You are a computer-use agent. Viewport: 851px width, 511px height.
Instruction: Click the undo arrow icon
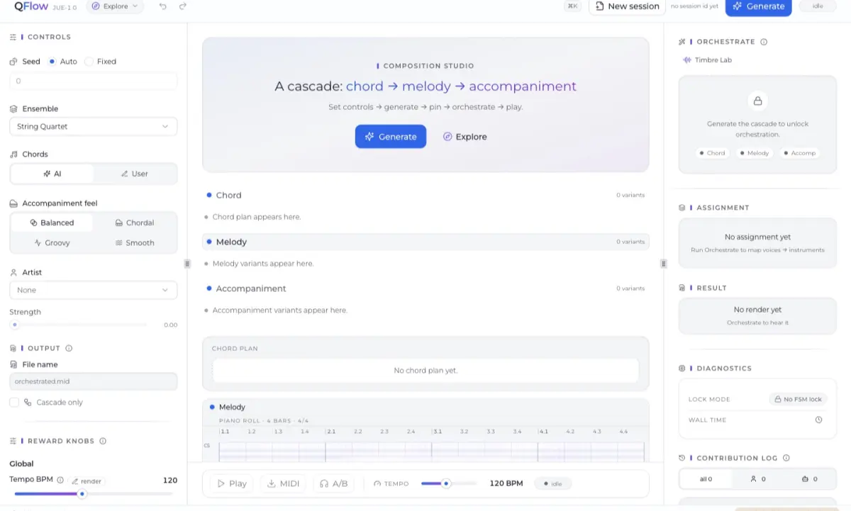[163, 6]
